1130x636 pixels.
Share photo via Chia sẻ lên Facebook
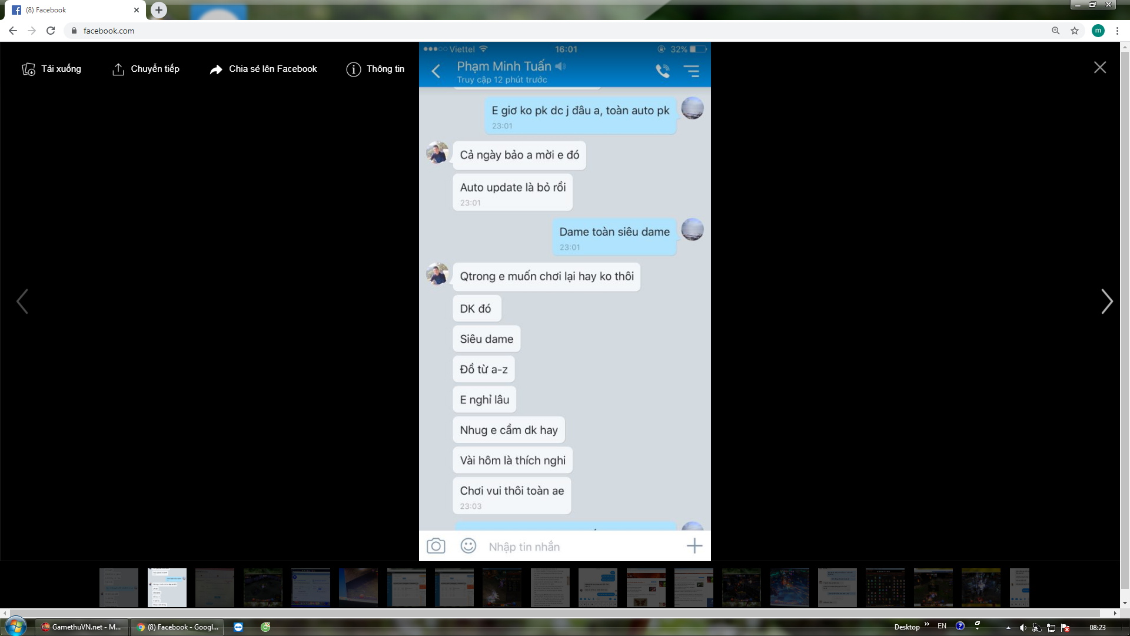pos(264,69)
